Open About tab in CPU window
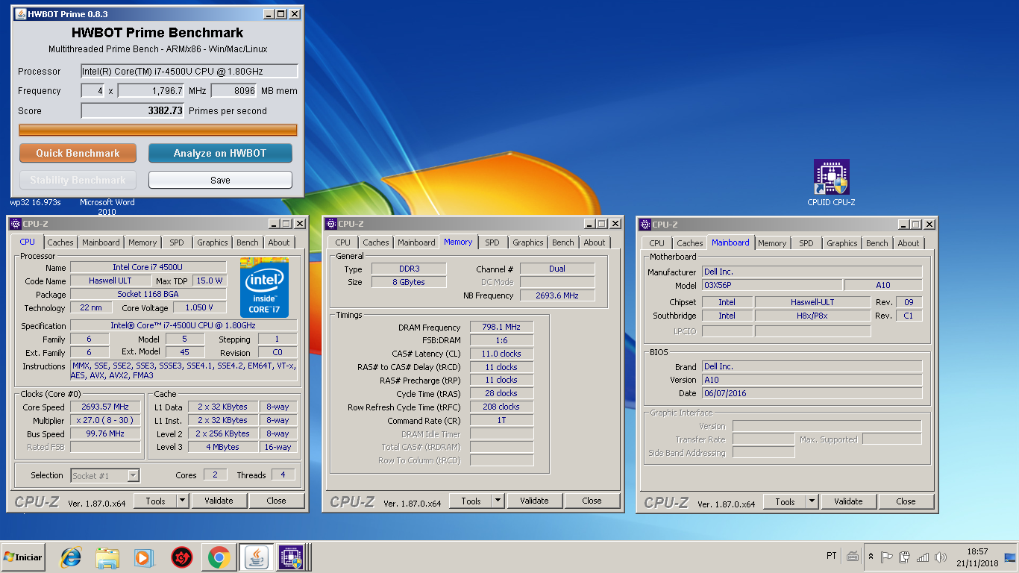Viewport: 1019px width, 573px height. tap(279, 242)
